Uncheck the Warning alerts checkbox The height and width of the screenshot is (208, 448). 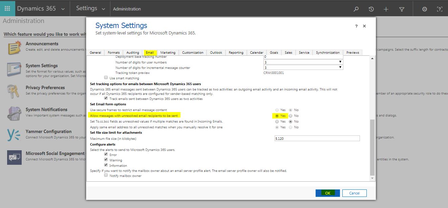tap(106, 160)
